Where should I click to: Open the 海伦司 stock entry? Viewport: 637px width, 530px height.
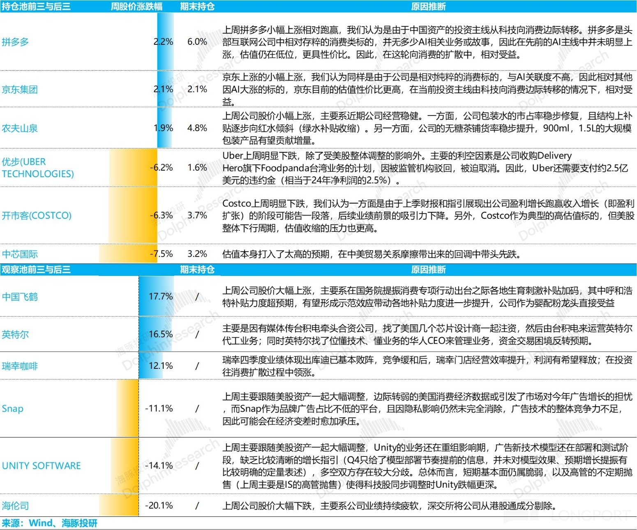[x=15, y=506]
